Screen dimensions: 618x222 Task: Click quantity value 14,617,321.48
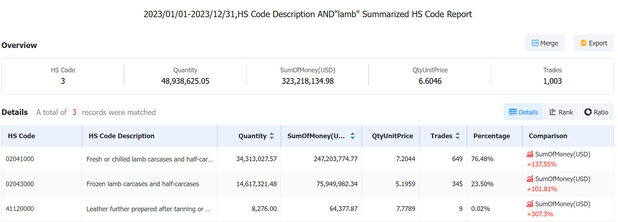click(x=257, y=184)
